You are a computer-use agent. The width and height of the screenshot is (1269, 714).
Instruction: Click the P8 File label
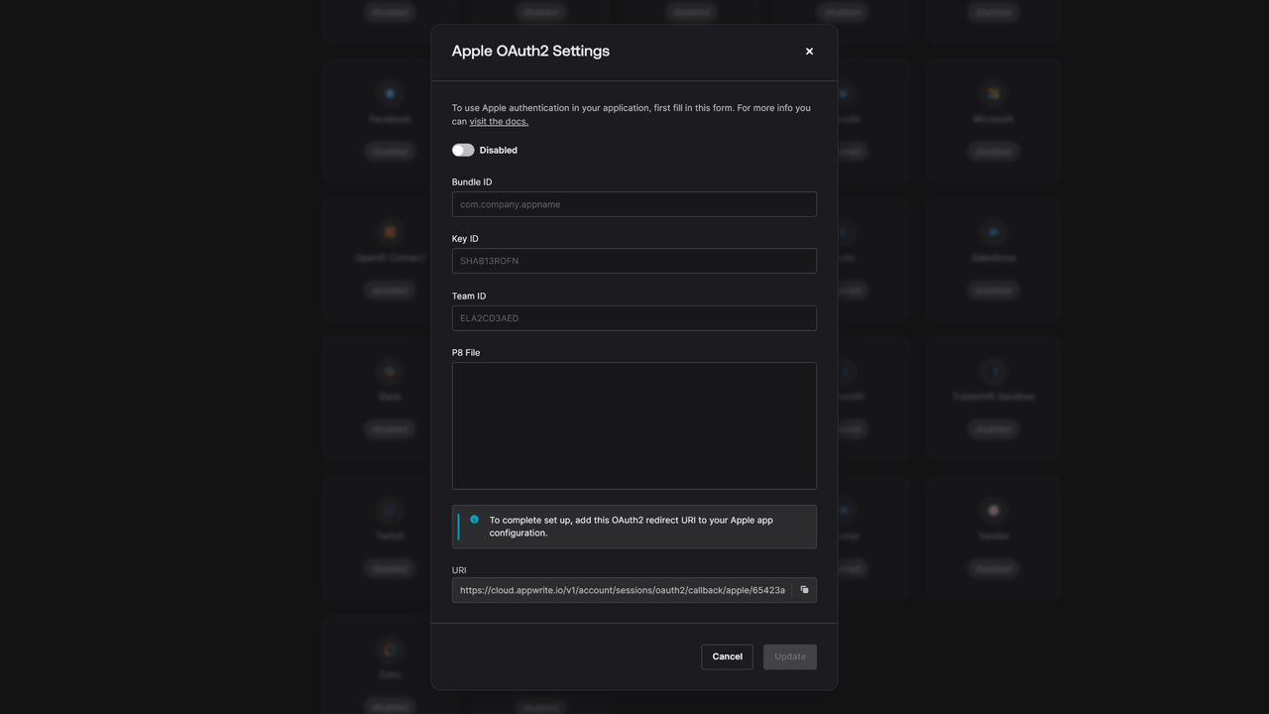[466, 353]
